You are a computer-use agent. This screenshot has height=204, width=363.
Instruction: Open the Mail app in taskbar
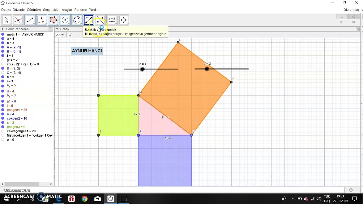pyautogui.click(x=98, y=199)
